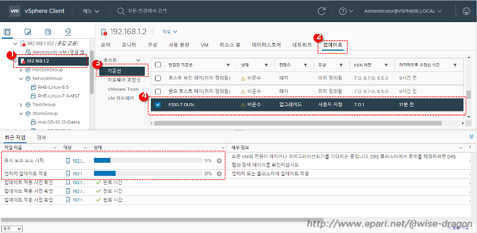This screenshot has width=477, height=233.
Task: Switch to the Networks tab
Action: [302, 45]
